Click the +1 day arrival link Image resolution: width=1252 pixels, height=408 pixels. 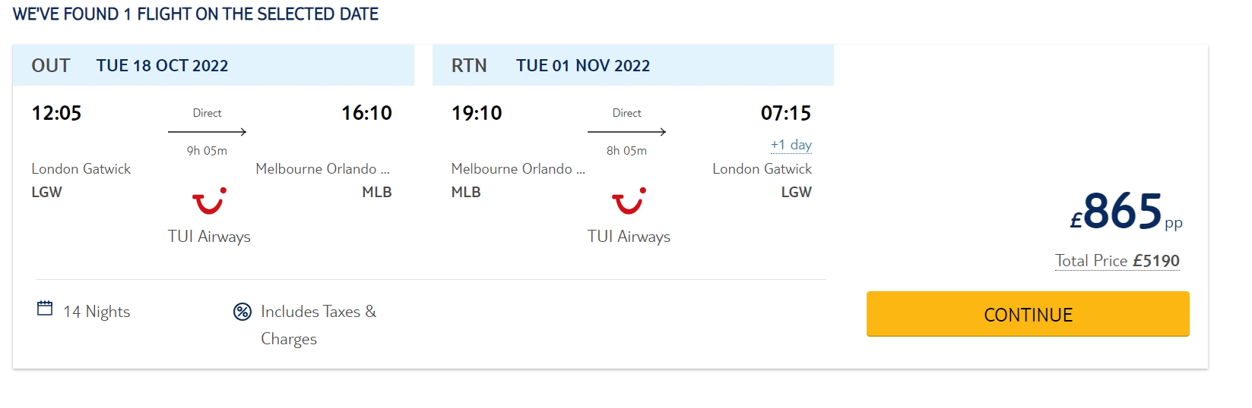click(x=791, y=145)
